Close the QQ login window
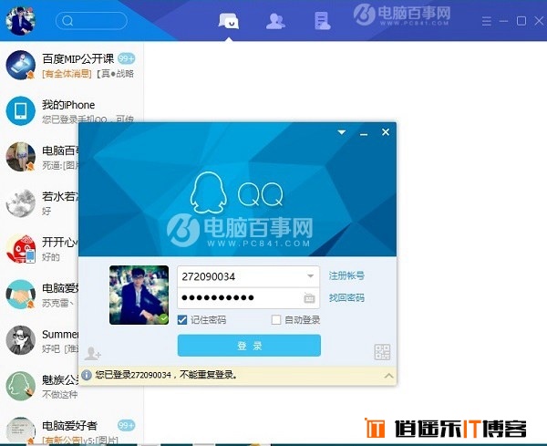The height and width of the screenshot is (446, 547). (386, 132)
